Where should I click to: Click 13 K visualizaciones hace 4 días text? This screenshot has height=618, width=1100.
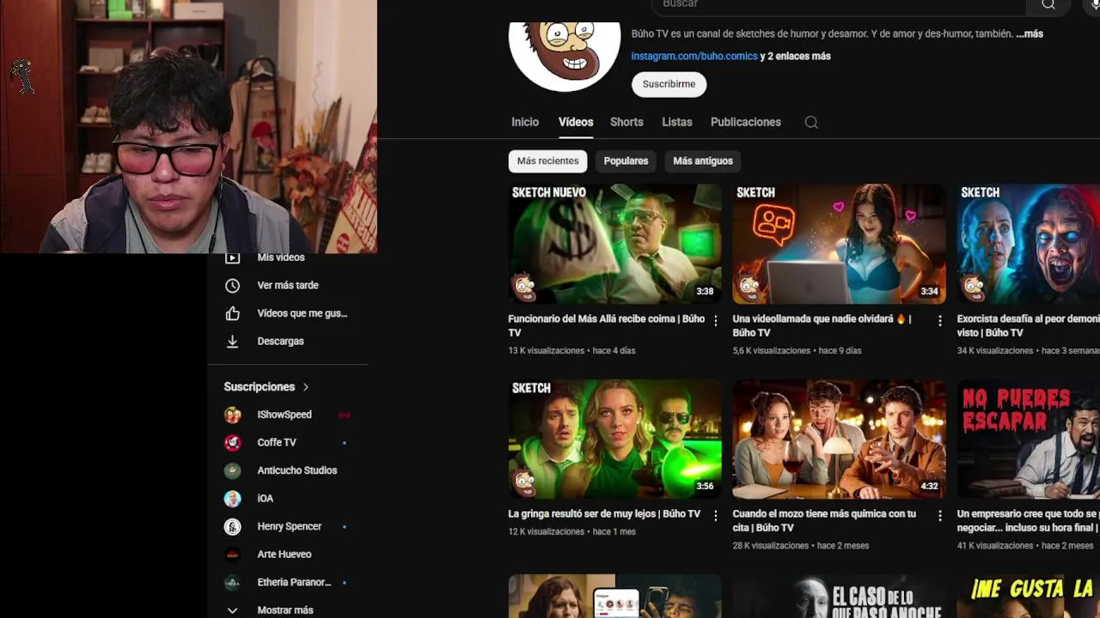click(x=571, y=350)
